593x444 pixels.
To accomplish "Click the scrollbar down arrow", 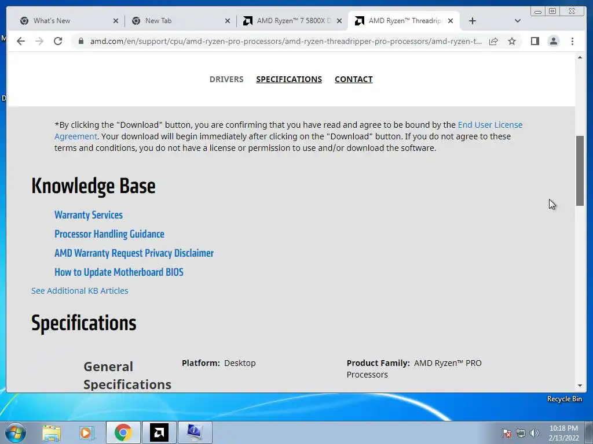I will click(580, 386).
